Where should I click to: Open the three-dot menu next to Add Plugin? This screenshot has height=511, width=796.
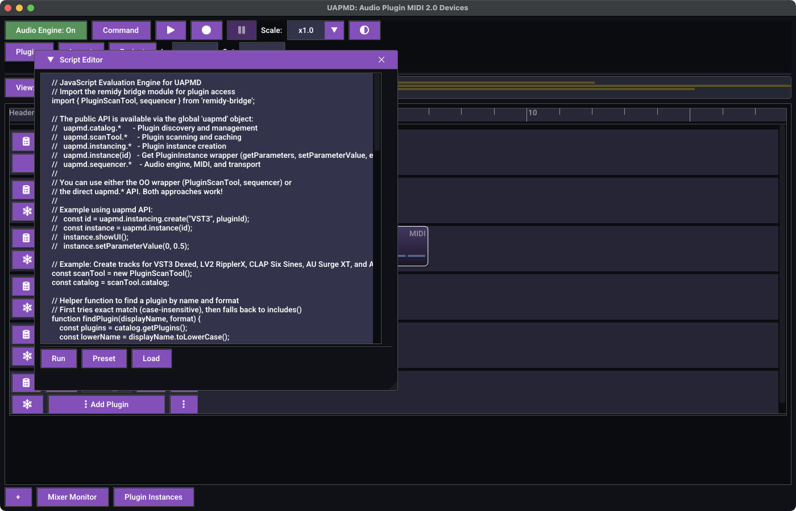tap(184, 404)
